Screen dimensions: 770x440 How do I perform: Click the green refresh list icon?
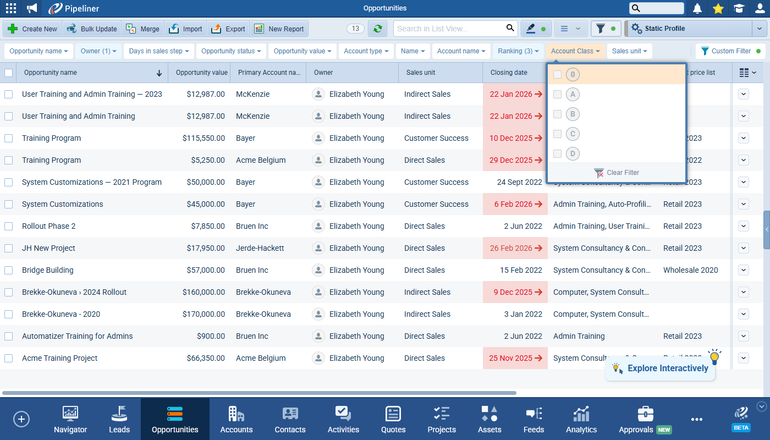pyautogui.click(x=377, y=29)
